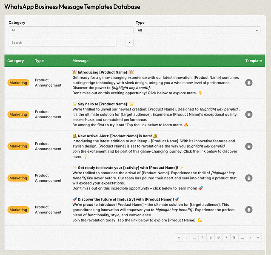Click Marketing badge in "elevate your [activity]" row
The height and width of the screenshot is (255, 271).
pos(18,178)
